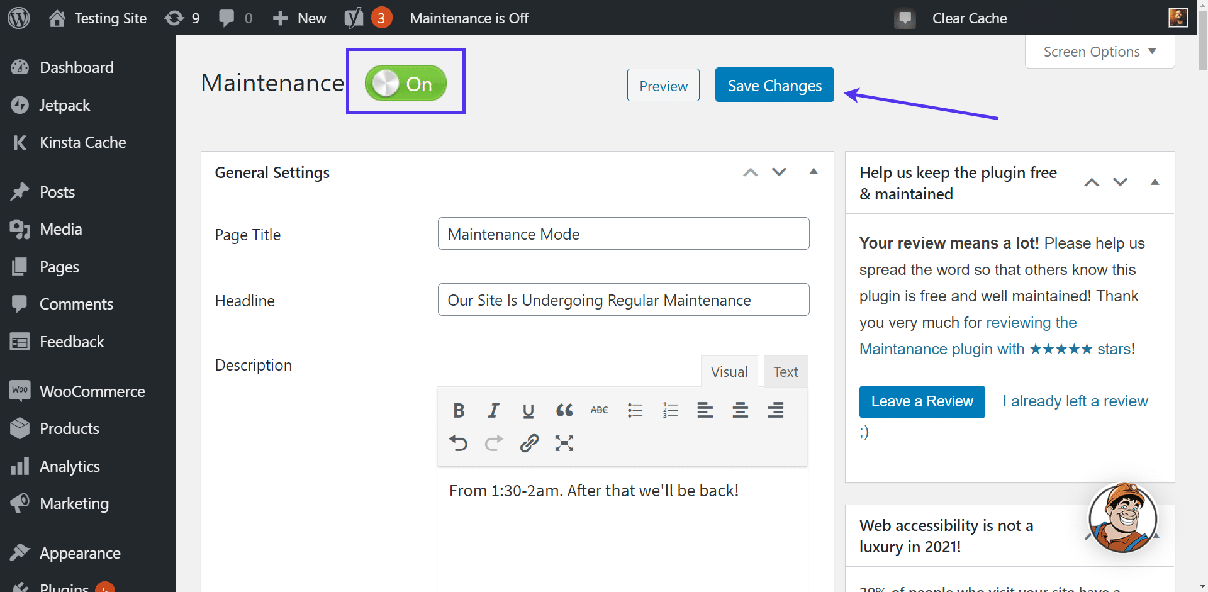Apply Bold in the Description editor
The height and width of the screenshot is (592, 1208).
coord(459,410)
